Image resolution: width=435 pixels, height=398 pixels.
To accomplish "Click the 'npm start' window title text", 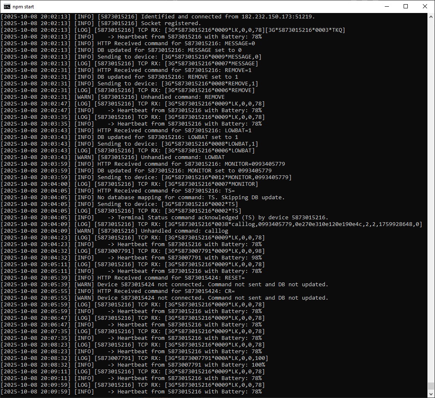I will (23, 7).
